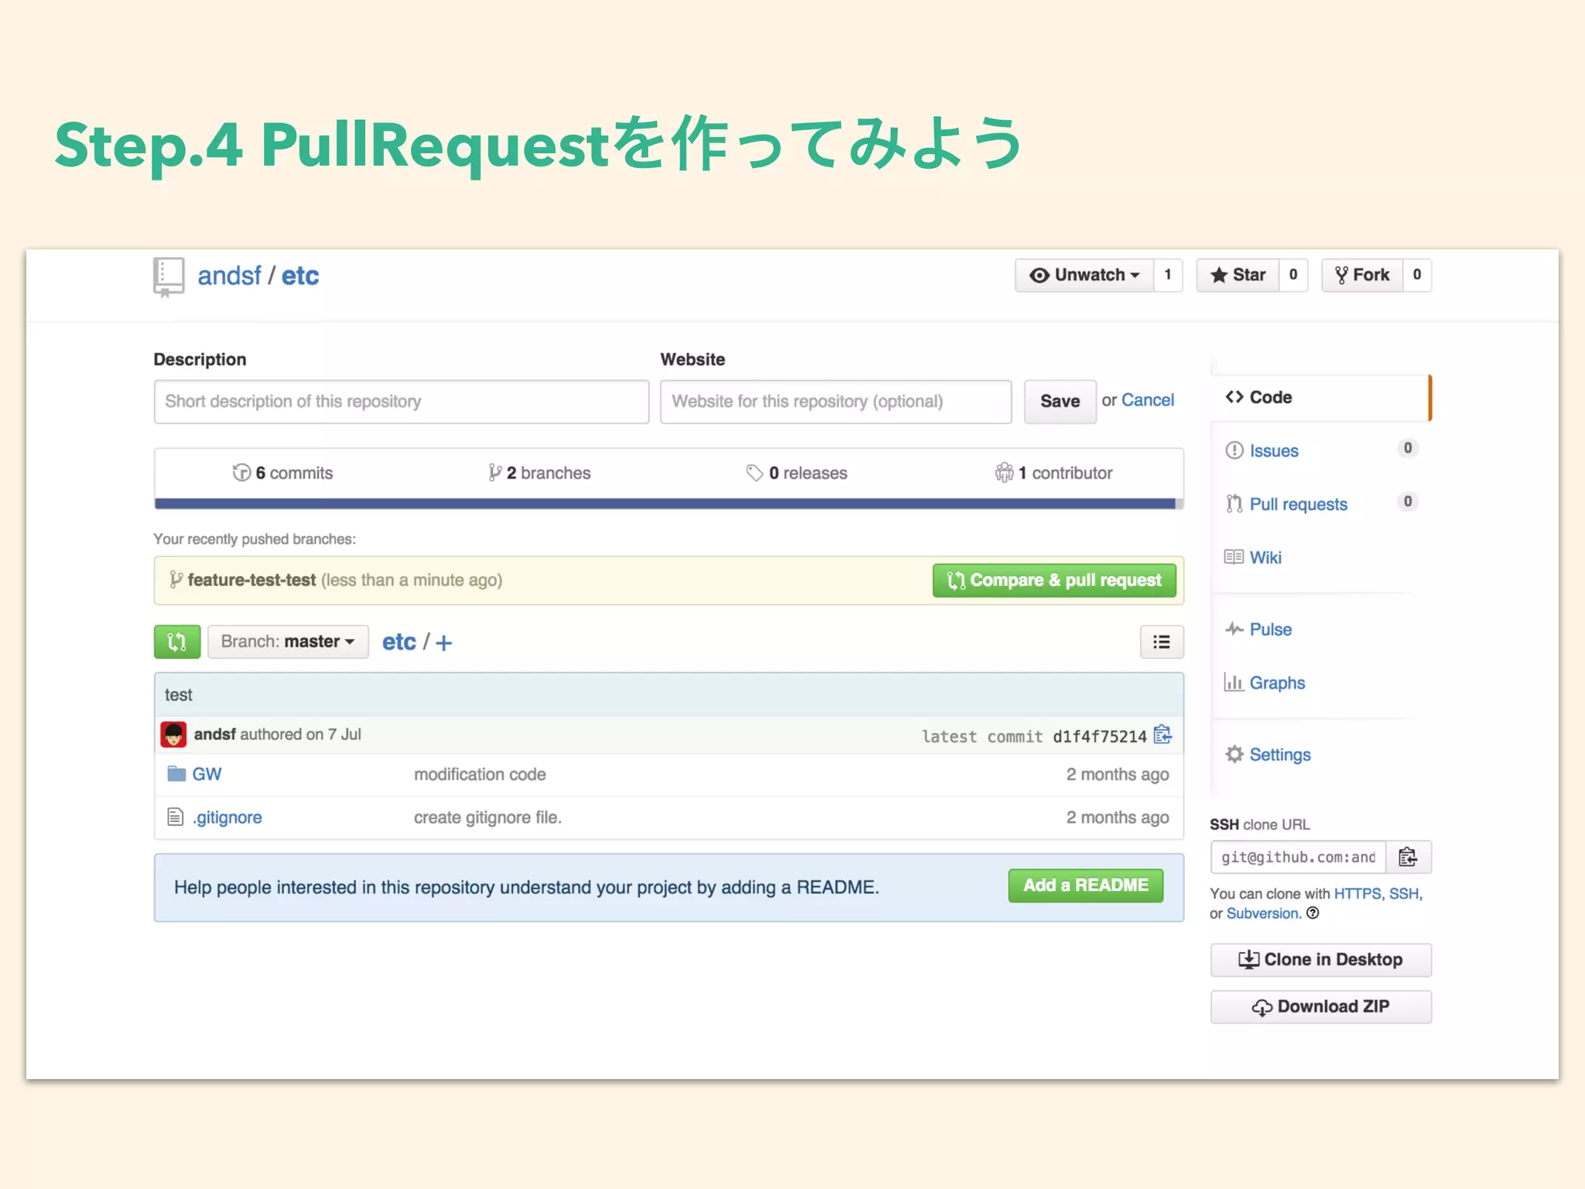Click the repository book icon beside andsf
The image size is (1585, 1189).
[x=168, y=277]
